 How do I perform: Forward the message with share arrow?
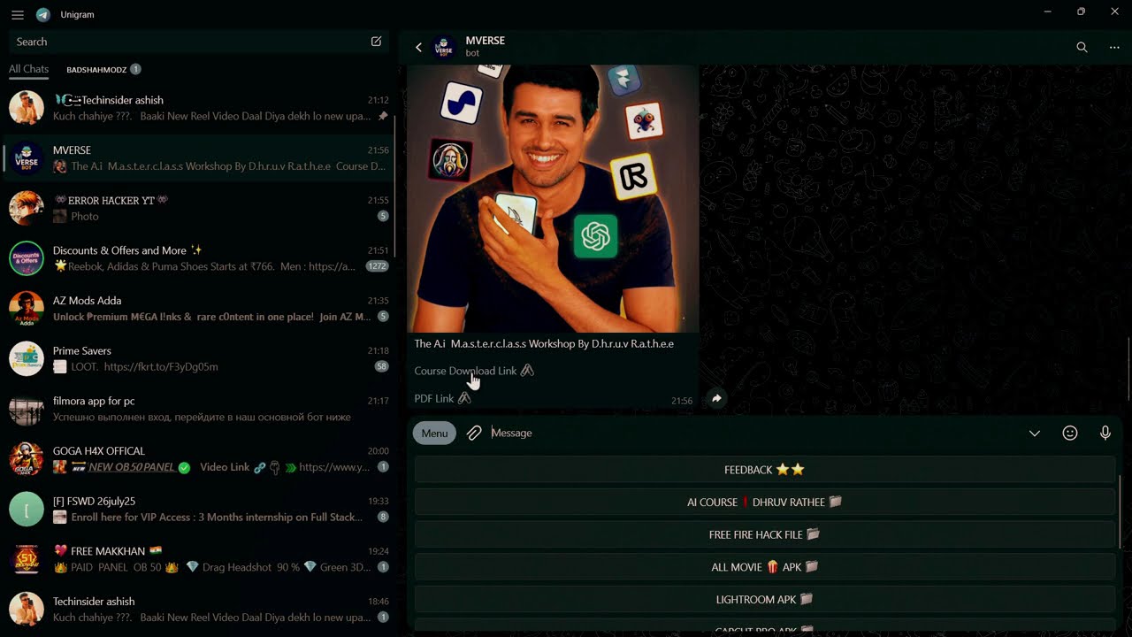(x=716, y=398)
